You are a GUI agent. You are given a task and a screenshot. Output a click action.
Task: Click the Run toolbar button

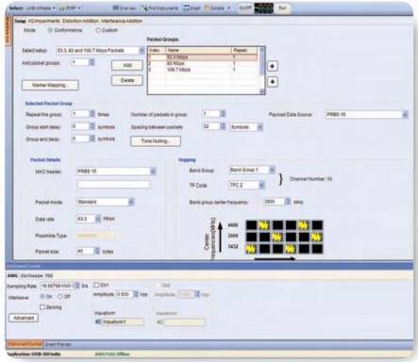point(282,8)
